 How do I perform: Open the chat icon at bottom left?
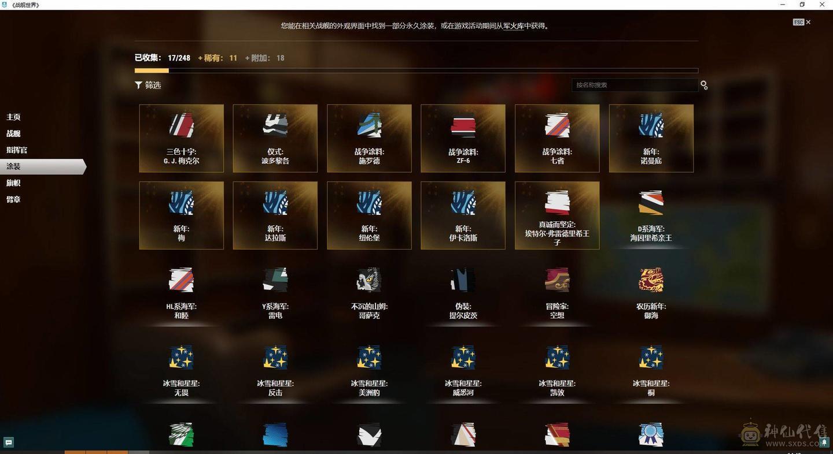[x=9, y=442]
